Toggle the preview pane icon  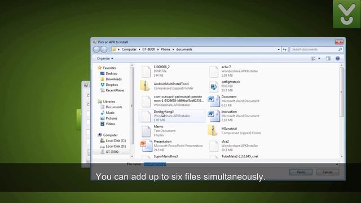click(328, 59)
